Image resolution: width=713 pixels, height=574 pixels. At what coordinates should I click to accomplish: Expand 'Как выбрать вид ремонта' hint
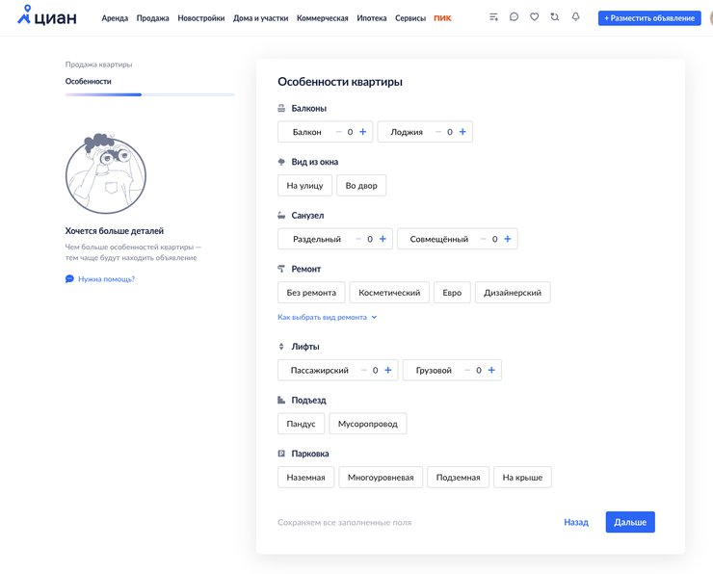click(x=327, y=317)
